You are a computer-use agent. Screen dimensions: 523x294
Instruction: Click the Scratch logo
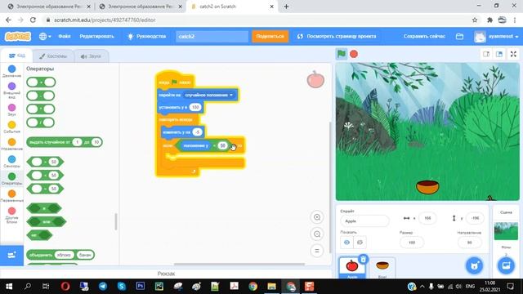[18, 36]
